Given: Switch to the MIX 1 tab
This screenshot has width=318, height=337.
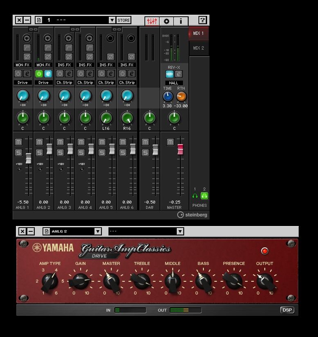Looking at the screenshot, I should 198,33.
